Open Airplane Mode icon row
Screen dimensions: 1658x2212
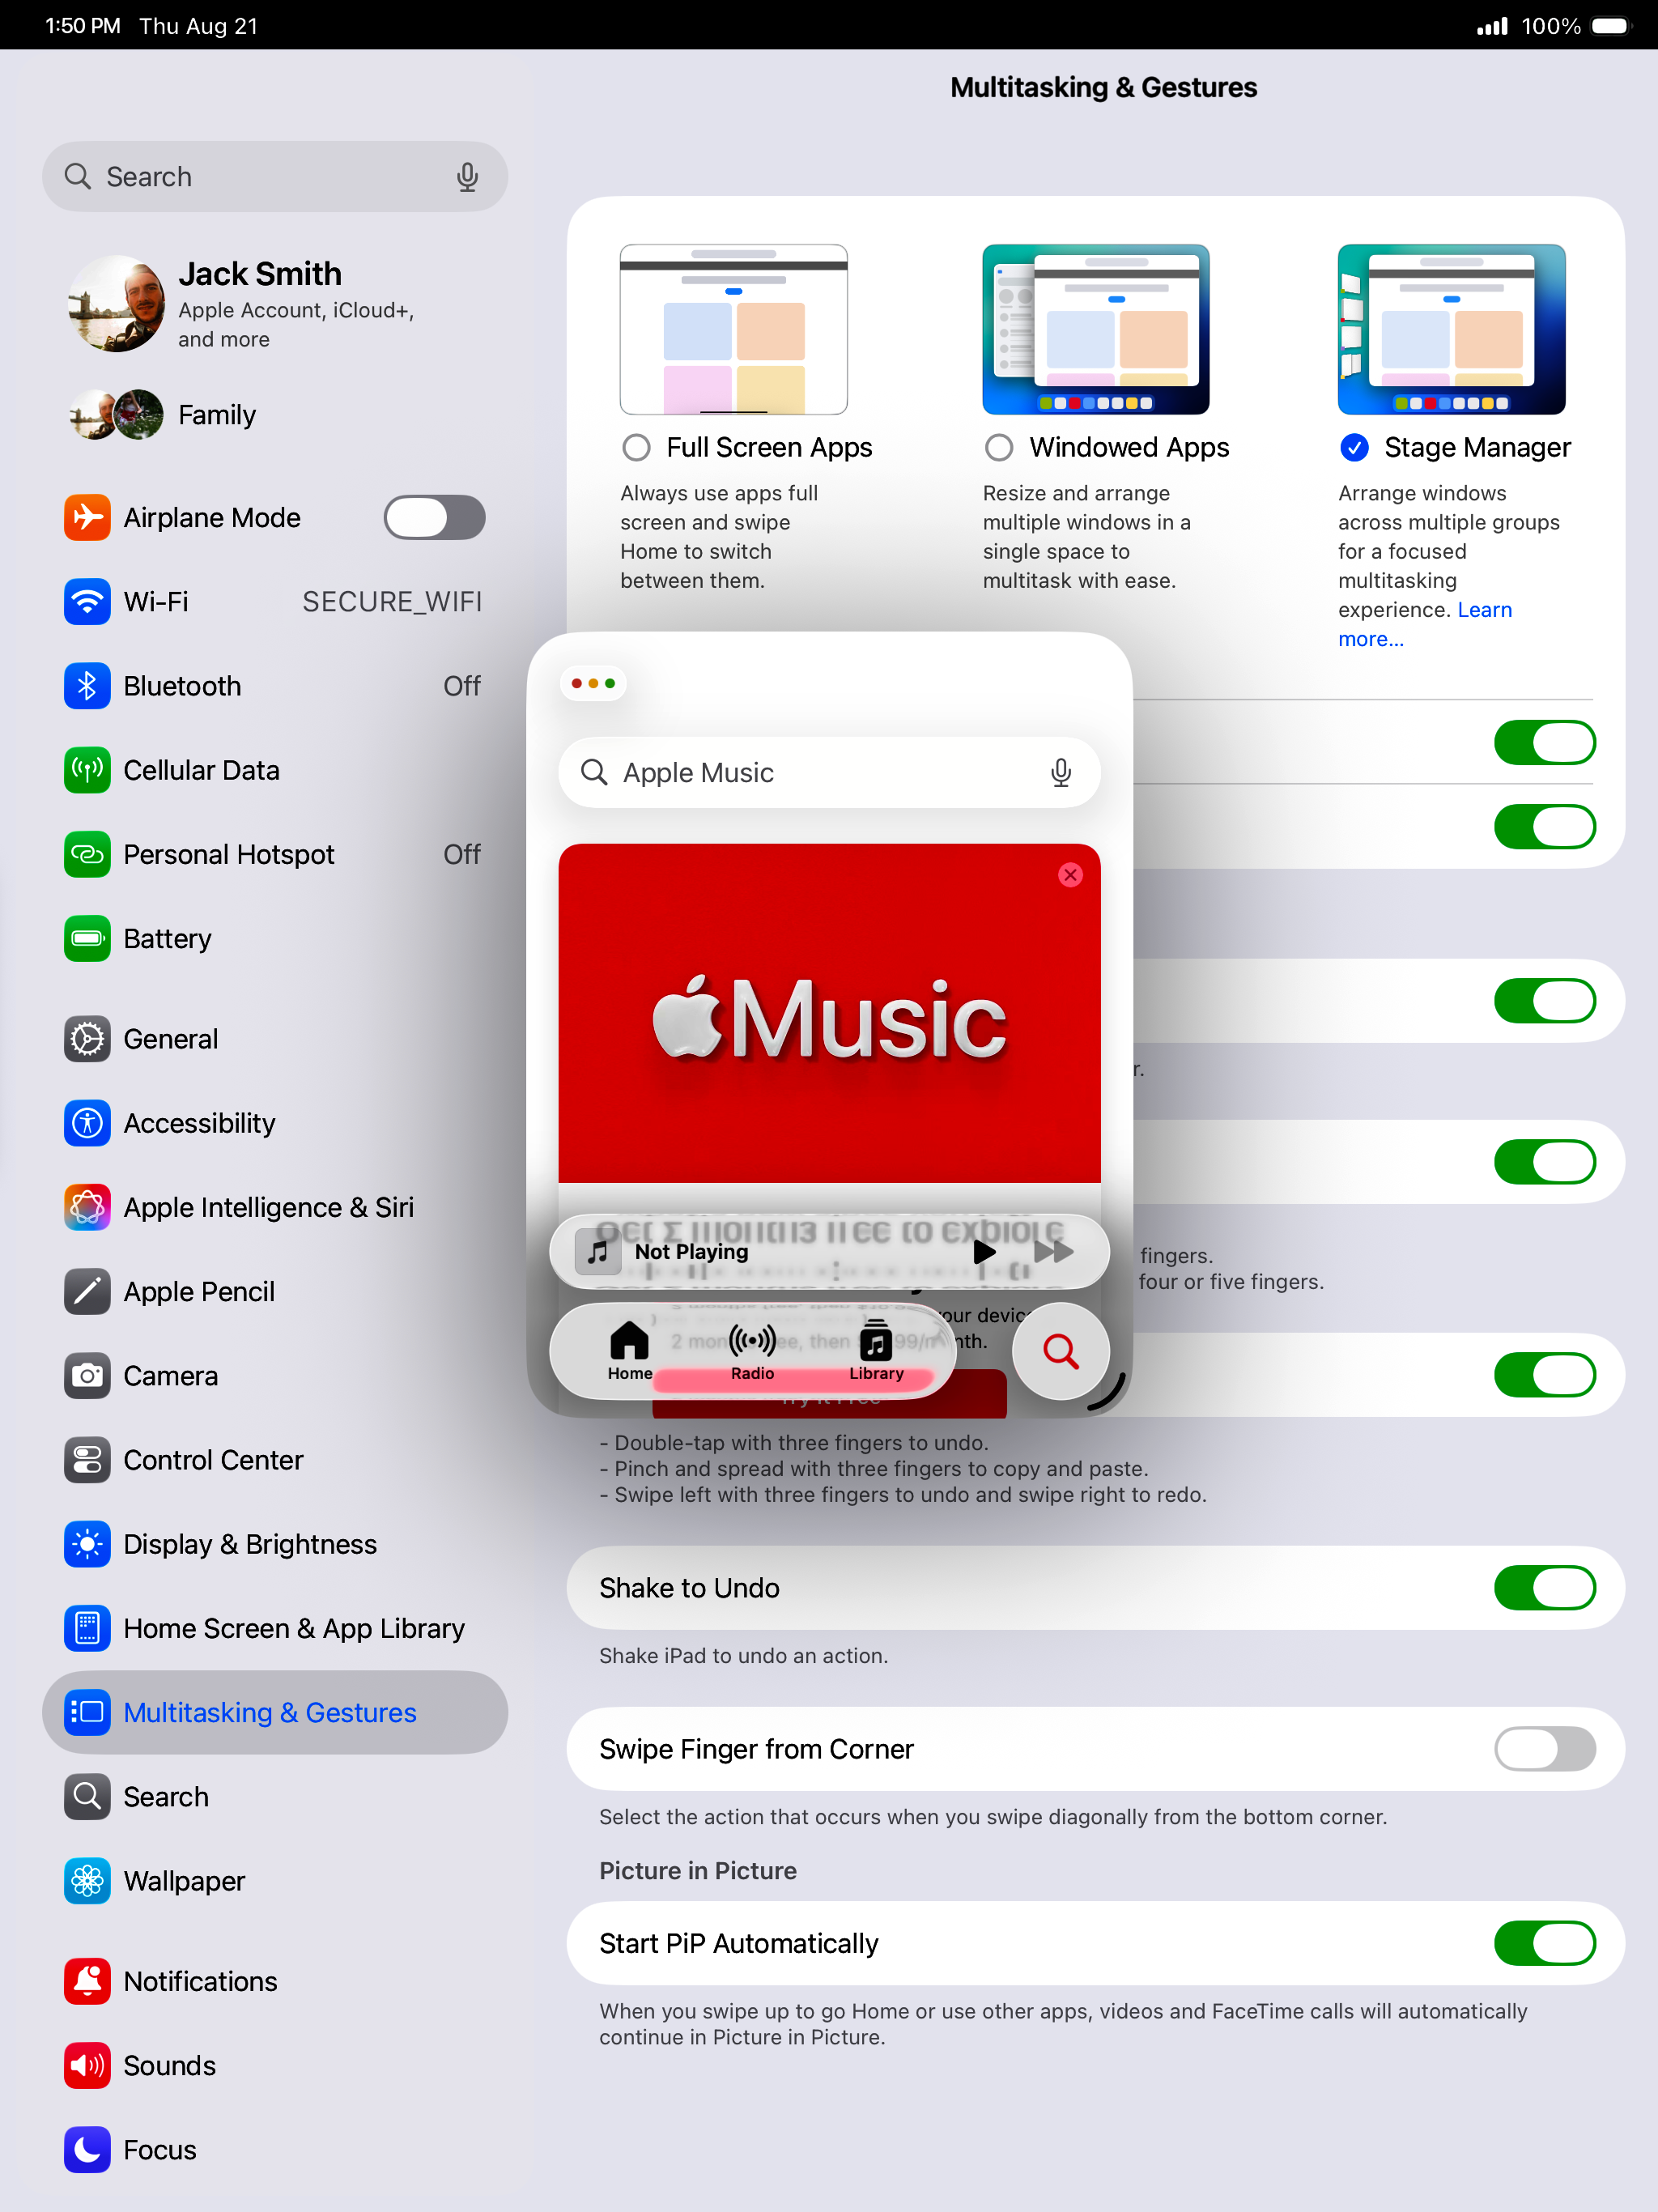tap(87, 518)
